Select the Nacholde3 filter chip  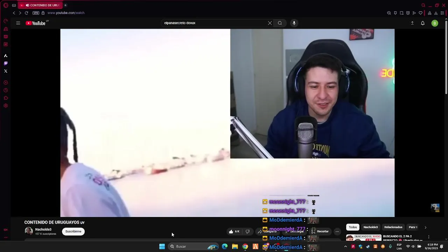pyautogui.click(x=371, y=227)
